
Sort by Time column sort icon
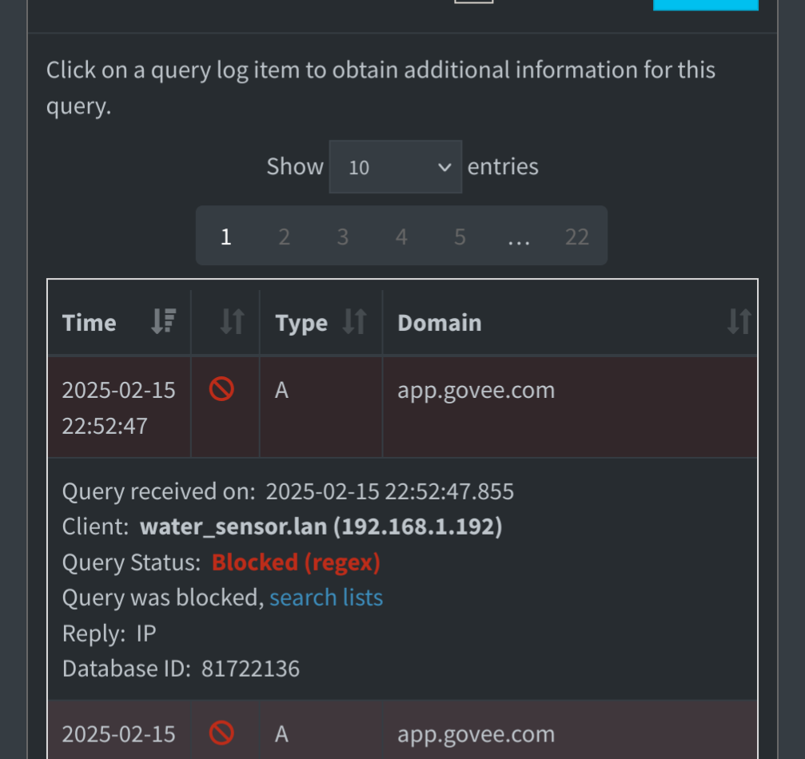point(164,321)
